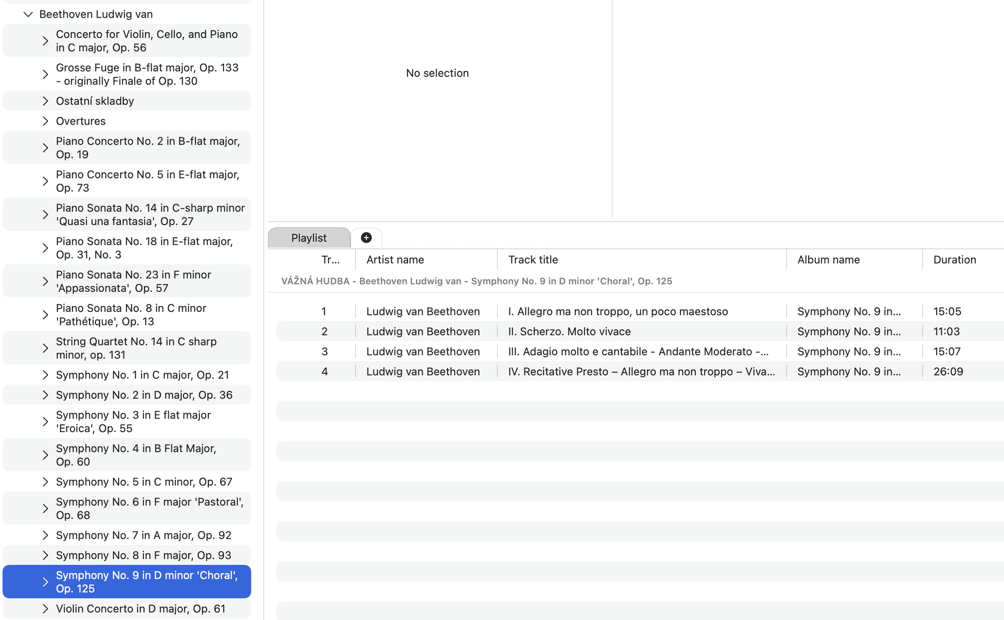Select Symphony No. 7 in A major, Op. 92
Viewport: 1004px width, 620px height.
pos(144,535)
